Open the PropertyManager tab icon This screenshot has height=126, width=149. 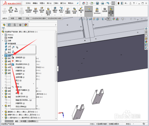click(10, 25)
